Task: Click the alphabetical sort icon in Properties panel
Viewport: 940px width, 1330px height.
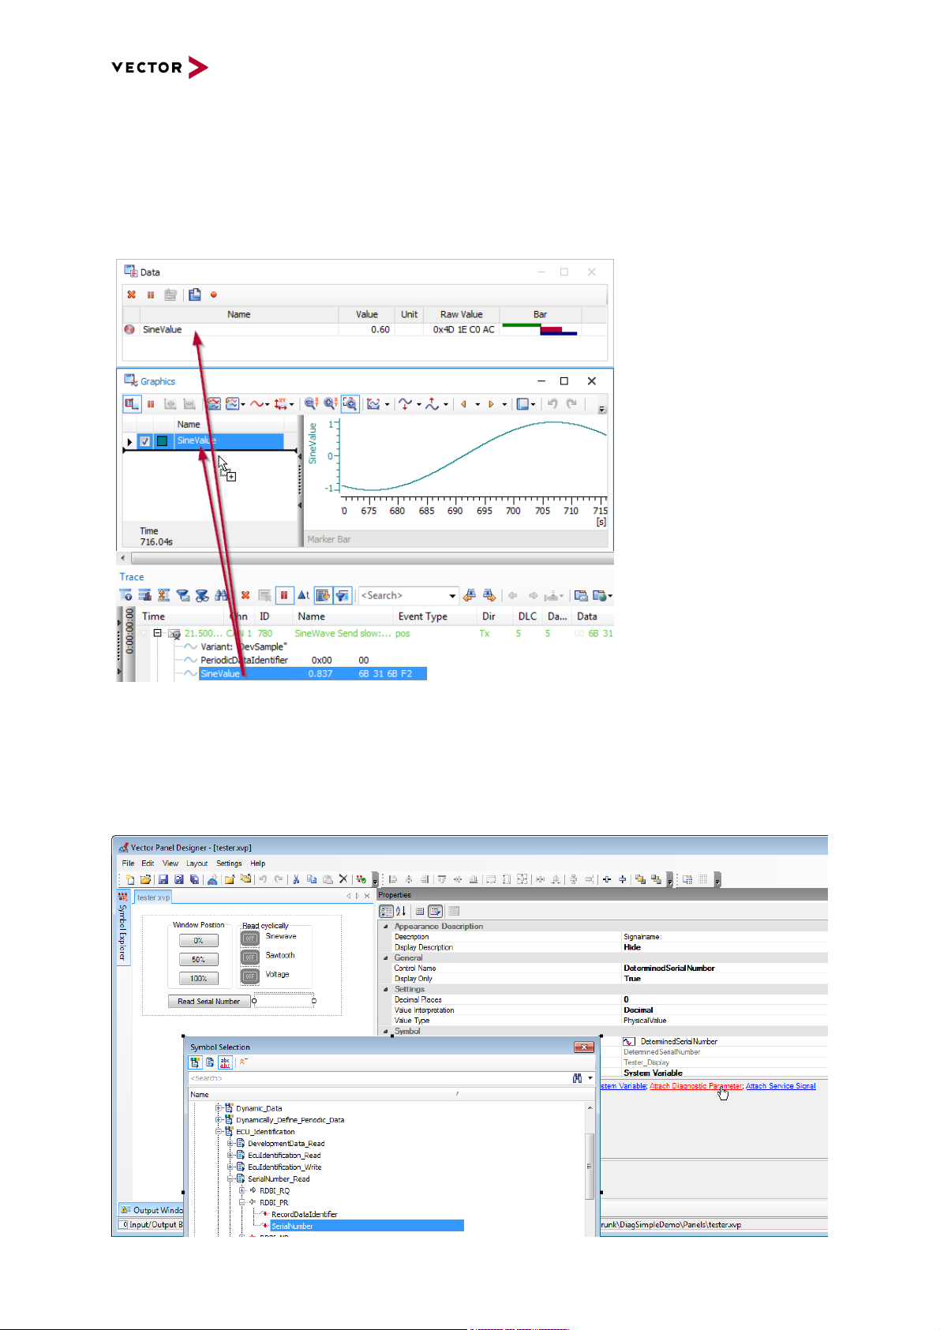Action: point(400,911)
